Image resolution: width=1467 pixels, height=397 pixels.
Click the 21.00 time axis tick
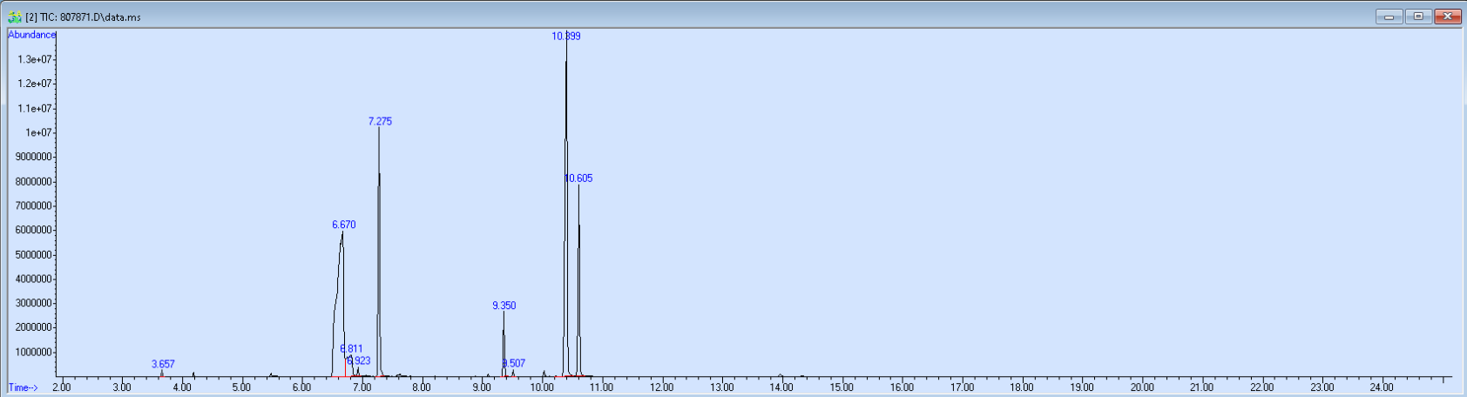pos(1202,387)
